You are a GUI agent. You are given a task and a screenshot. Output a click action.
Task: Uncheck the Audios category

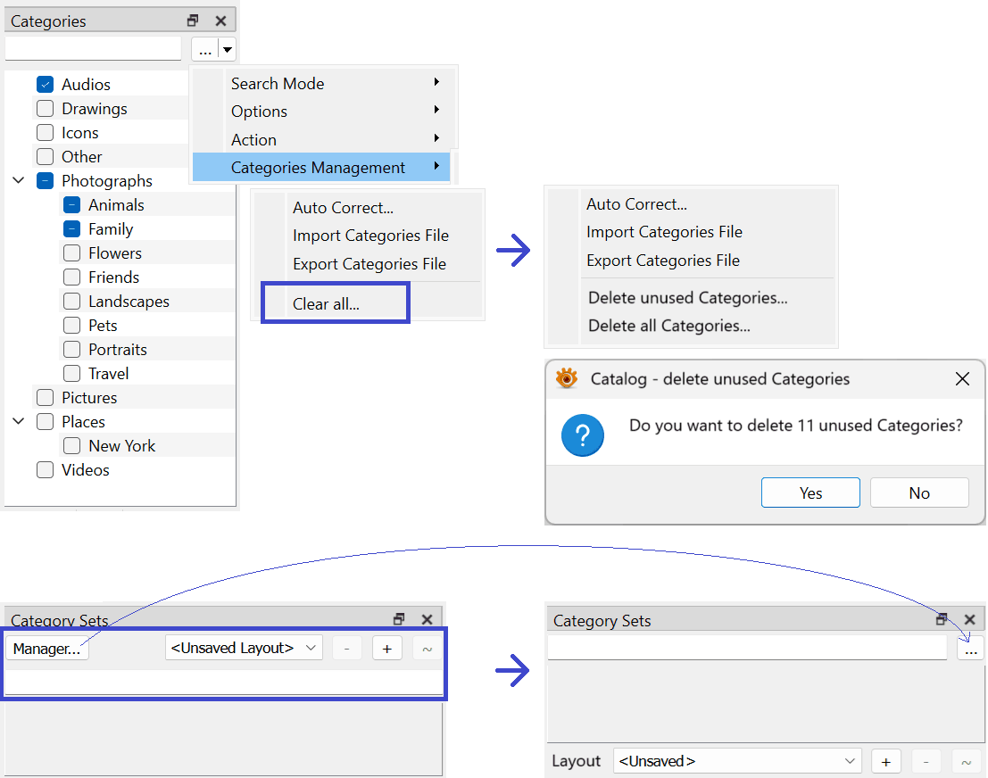click(45, 85)
